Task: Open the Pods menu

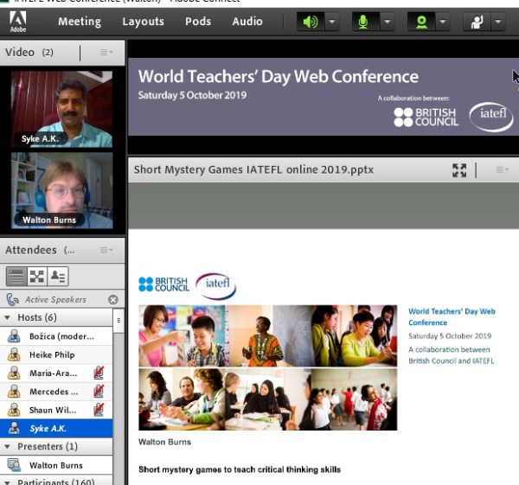Action: (x=198, y=22)
